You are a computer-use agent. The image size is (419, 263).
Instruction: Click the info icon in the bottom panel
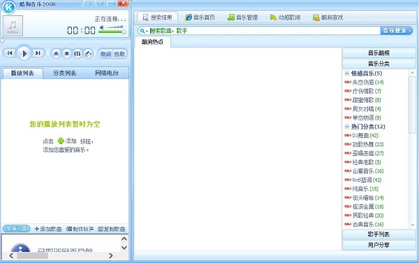20,248
